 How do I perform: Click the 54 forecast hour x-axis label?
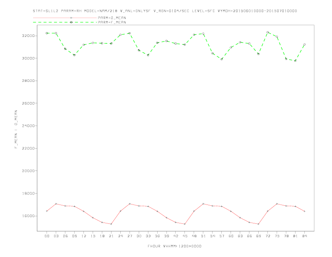point(213,236)
